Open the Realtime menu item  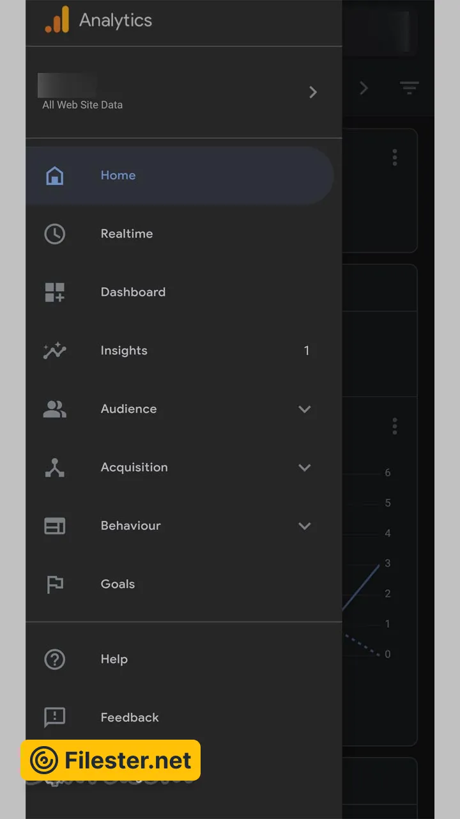pyautogui.click(x=126, y=234)
